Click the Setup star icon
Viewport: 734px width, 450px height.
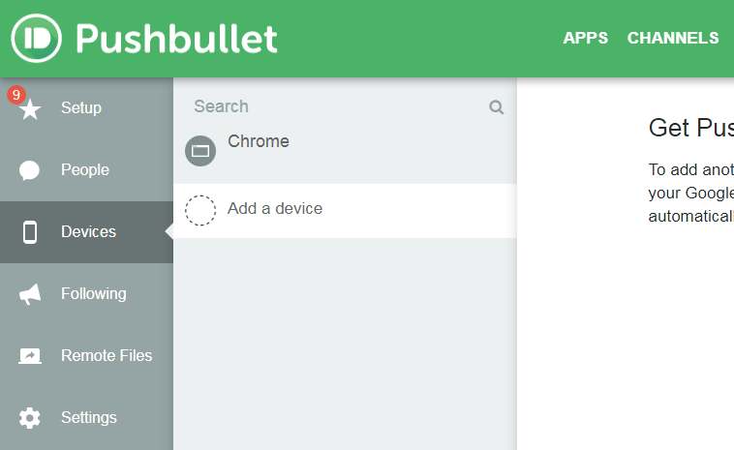(30, 109)
